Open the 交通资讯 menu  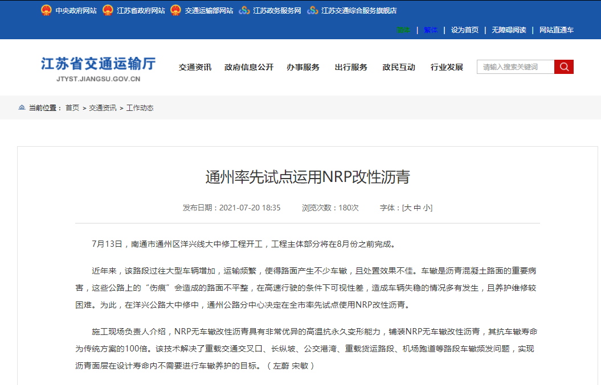pos(195,67)
